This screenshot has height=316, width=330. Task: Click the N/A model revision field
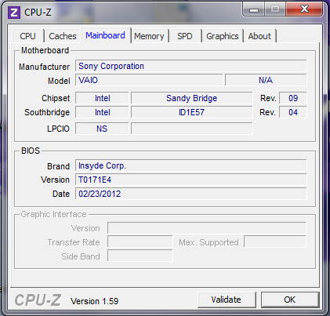(266, 80)
